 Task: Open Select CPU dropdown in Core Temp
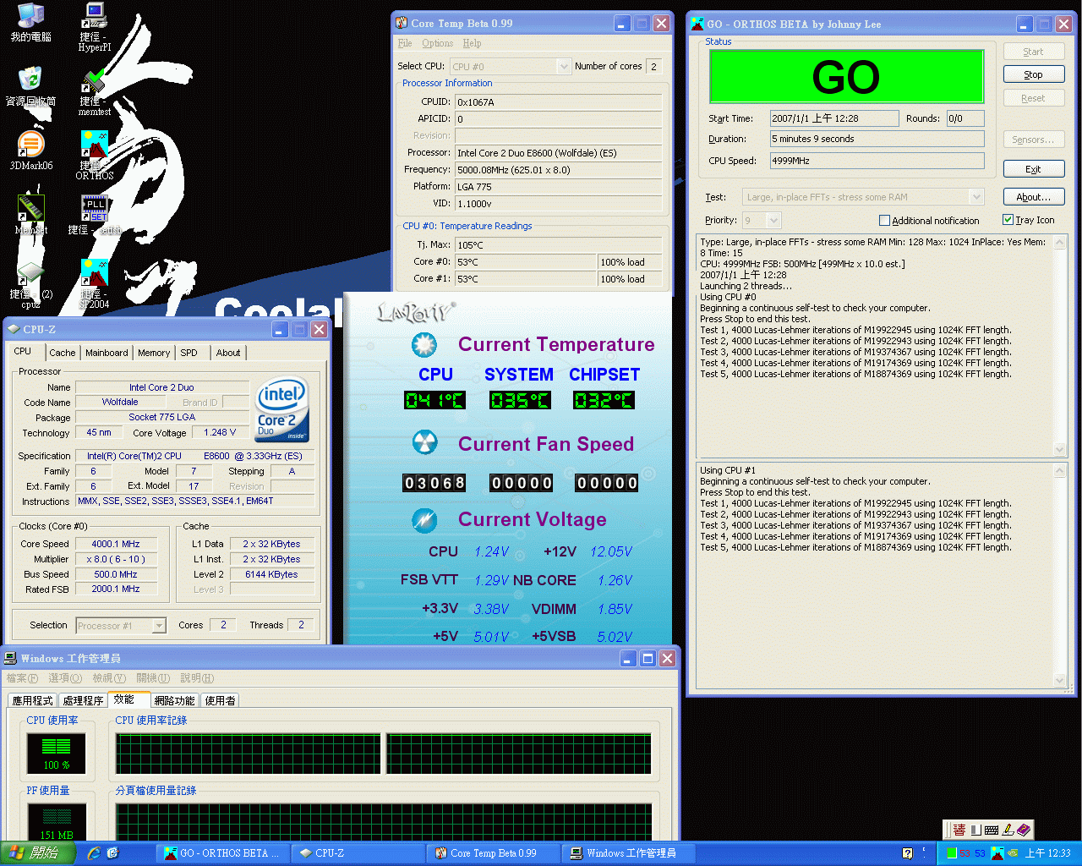click(x=564, y=66)
